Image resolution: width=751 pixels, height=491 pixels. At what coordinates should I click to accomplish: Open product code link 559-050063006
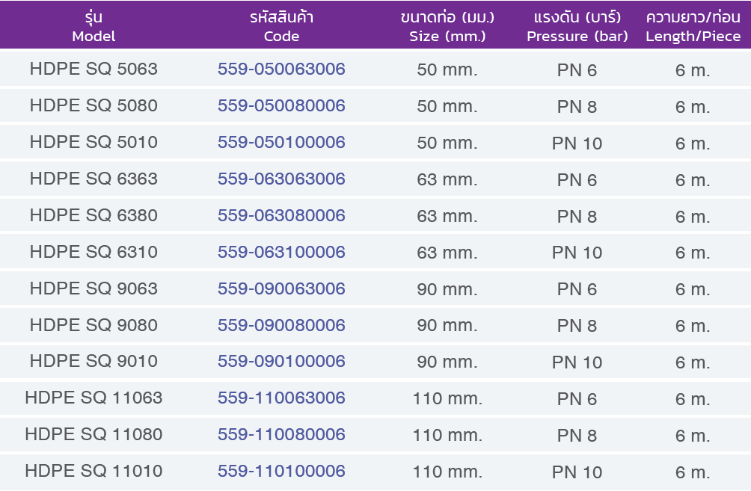[x=281, y=69]
